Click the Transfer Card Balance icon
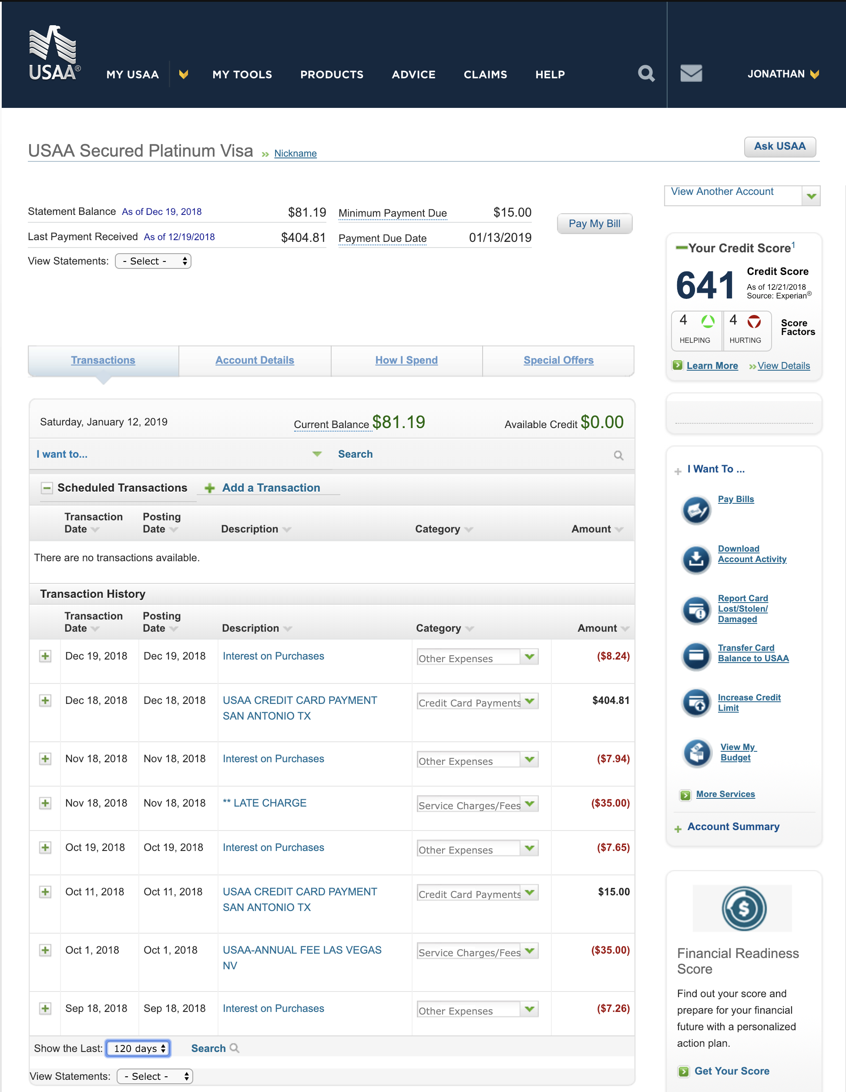Viewport: 846px width, 1092px height. click(x=696, y=656)
